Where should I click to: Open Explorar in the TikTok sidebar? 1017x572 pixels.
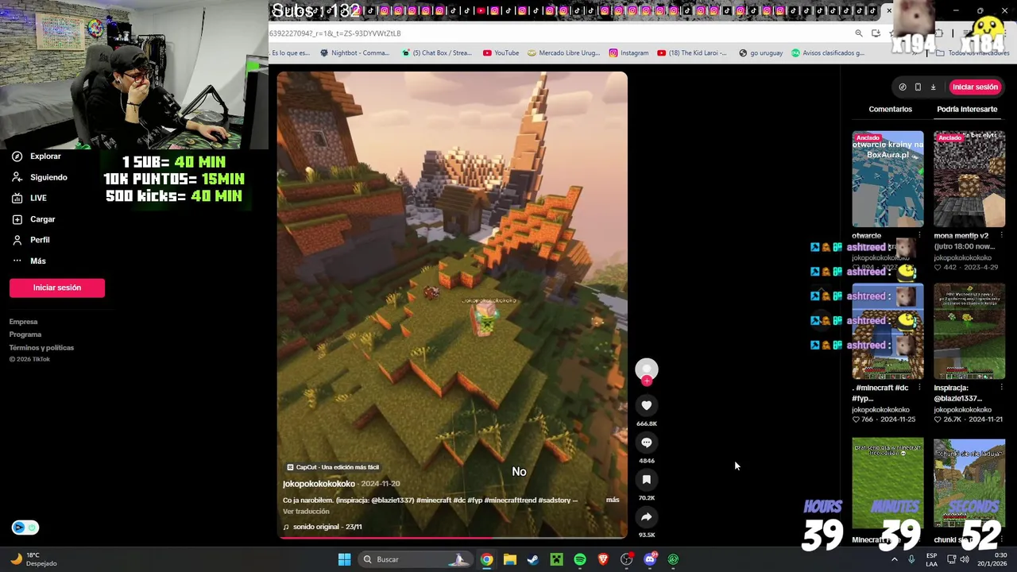(x=37, y=157)
